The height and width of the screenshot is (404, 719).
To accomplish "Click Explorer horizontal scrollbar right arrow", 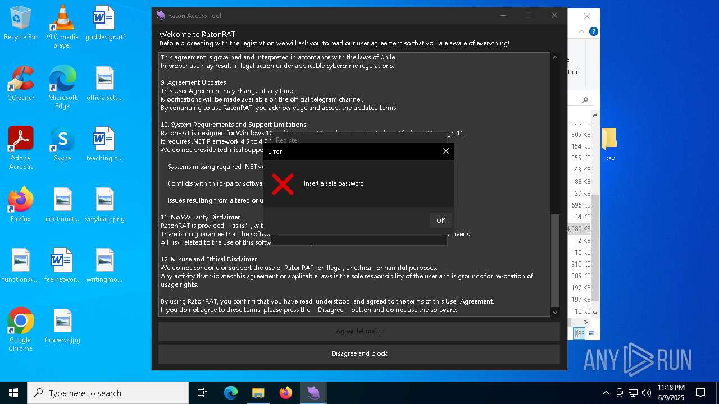I will [586, 322].
